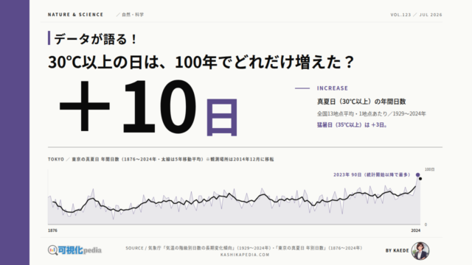
Task: Click the BY KAEDE byline text
Action: (x=397, y=250)
